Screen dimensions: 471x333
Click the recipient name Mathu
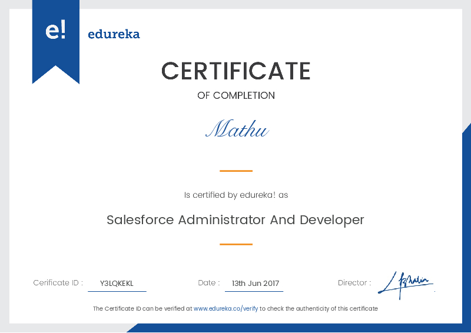pyautogui.click(x=237, y=128)
